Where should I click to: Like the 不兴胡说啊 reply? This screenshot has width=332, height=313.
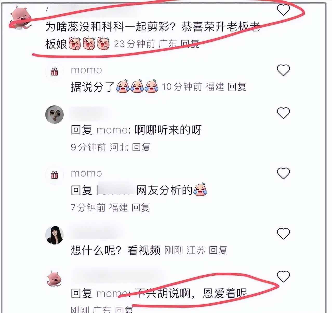pos(283,276)
